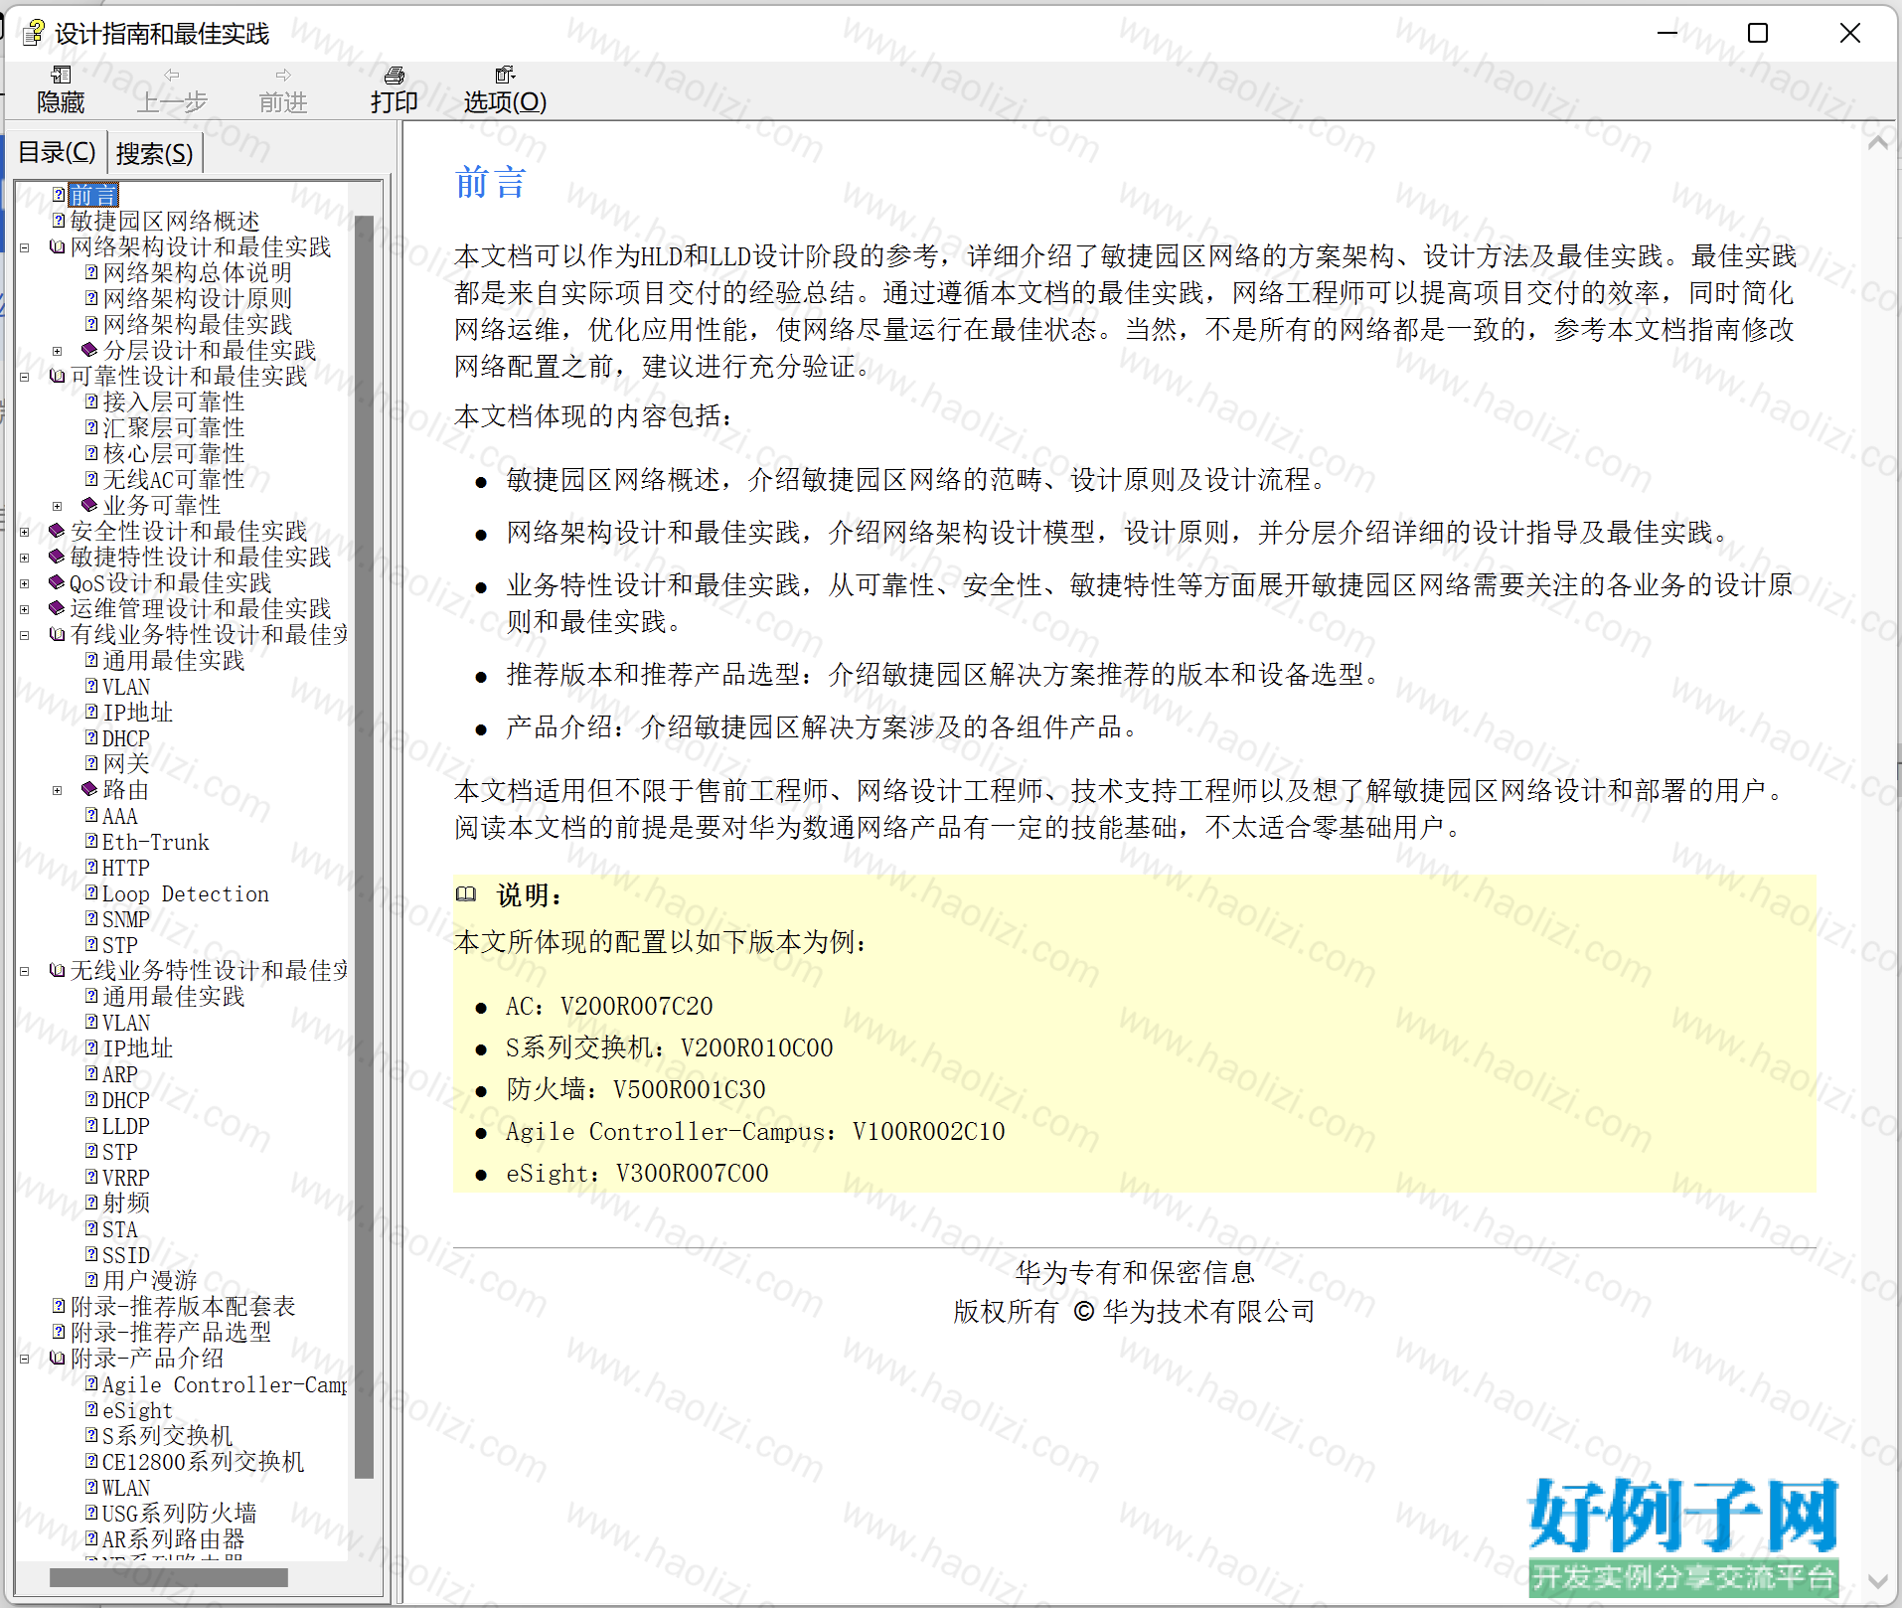Expand the 分层设计和最佳实践 node
The image size is (1902, 1608).
coord(58,351)
